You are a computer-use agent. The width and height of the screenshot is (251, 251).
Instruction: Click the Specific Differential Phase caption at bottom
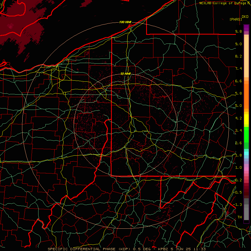127,249
